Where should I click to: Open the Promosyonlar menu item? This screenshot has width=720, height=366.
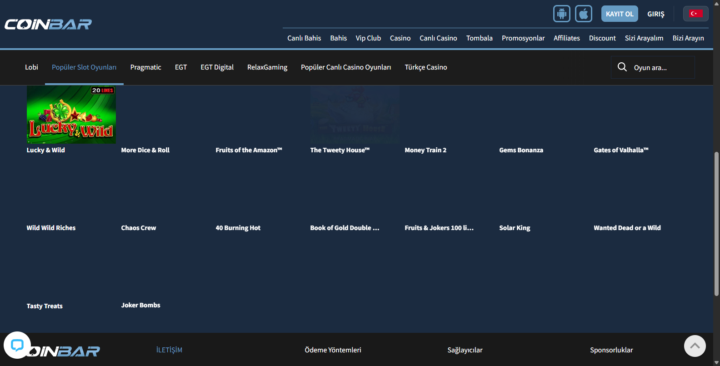click(x=523, y=38)
